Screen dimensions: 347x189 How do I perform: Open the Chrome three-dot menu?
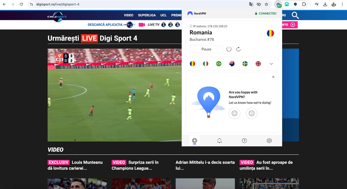(342, 4)
